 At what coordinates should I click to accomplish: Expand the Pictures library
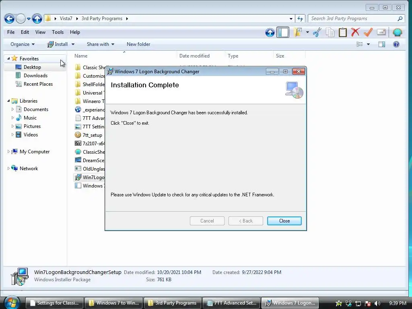12,126
